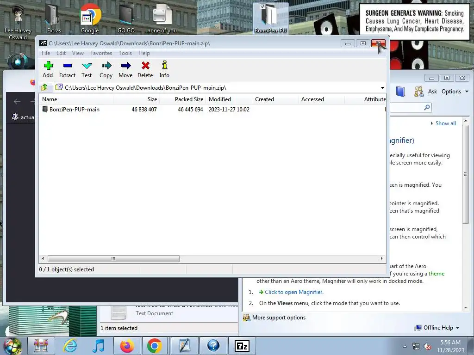This screenshot has width=474, height=355.
Task: Open the File menu in 7-Zip
Action: 46,53
